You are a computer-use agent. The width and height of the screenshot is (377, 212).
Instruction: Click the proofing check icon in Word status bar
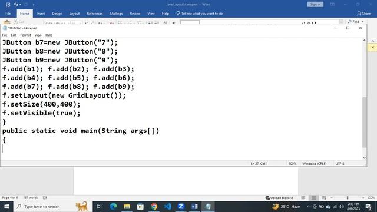pyautogui.click(x=45, y=198)
